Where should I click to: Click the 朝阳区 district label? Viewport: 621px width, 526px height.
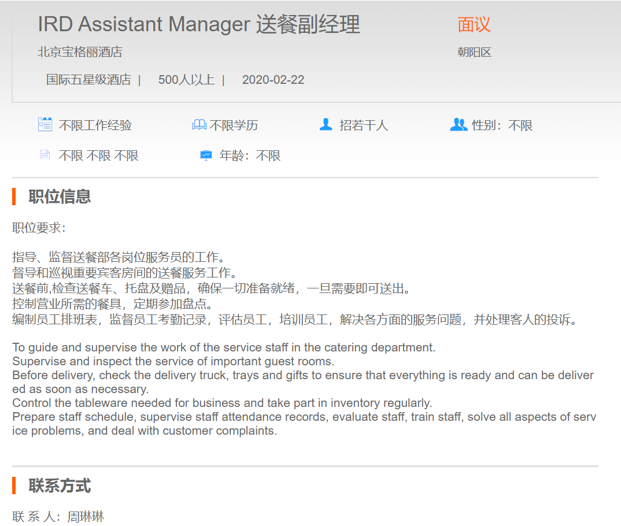(x=474, y=52)
